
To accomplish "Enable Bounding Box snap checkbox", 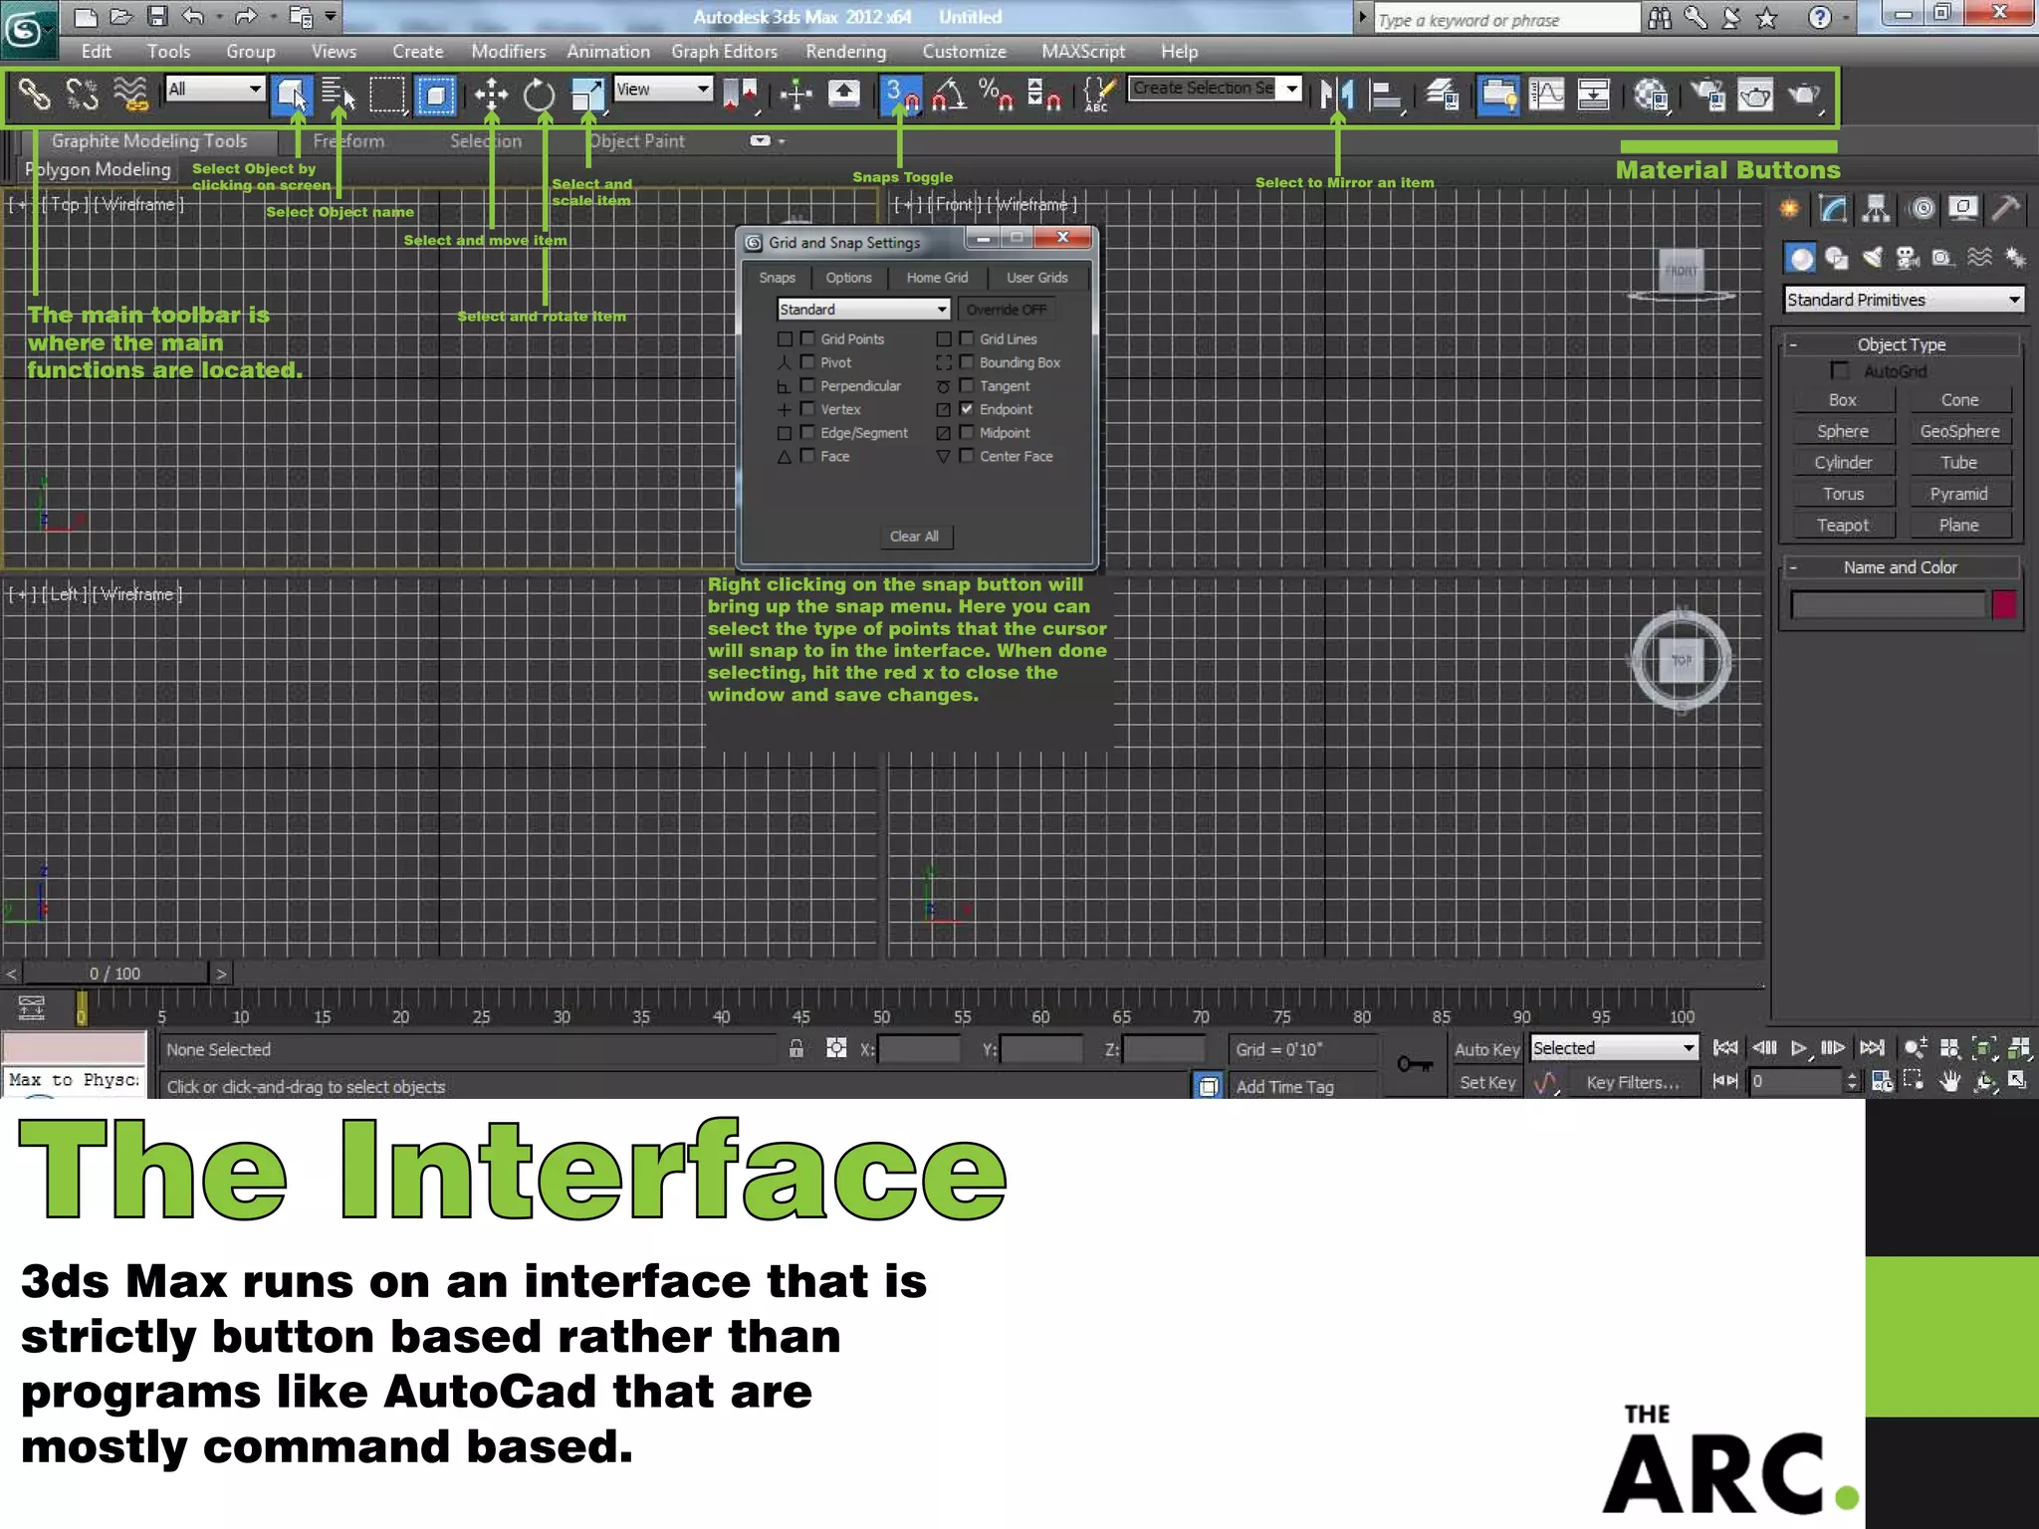I will pos(967,362).
